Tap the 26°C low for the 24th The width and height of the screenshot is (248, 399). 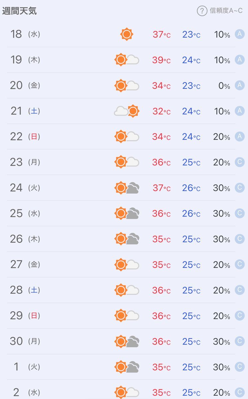click(191, 188)
